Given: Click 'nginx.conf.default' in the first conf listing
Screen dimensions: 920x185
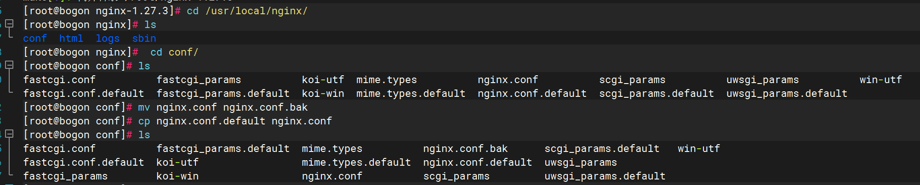Looking at the screenshot, I should click(532, 94).
